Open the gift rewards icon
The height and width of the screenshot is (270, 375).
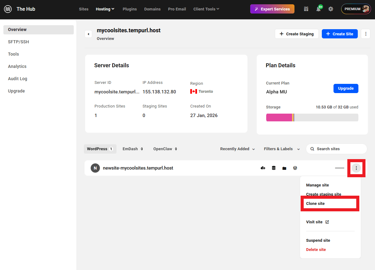306,9
